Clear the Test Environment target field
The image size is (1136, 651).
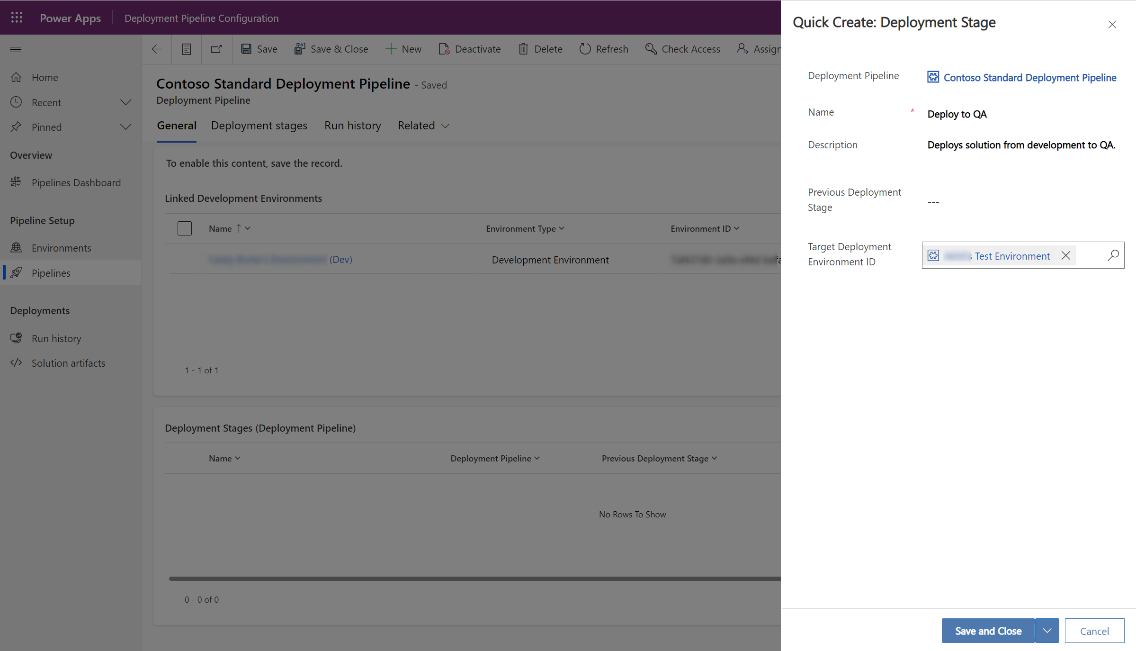[1066, 255]
